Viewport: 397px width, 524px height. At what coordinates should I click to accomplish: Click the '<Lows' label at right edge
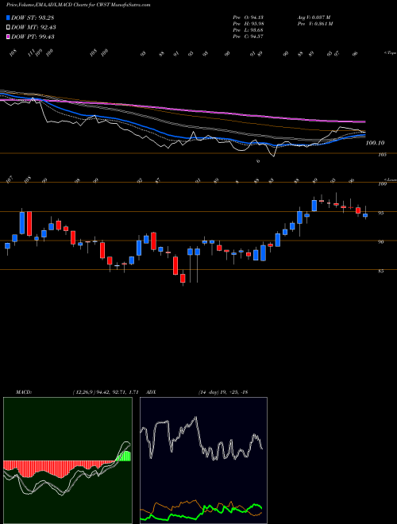pos(390,179)
